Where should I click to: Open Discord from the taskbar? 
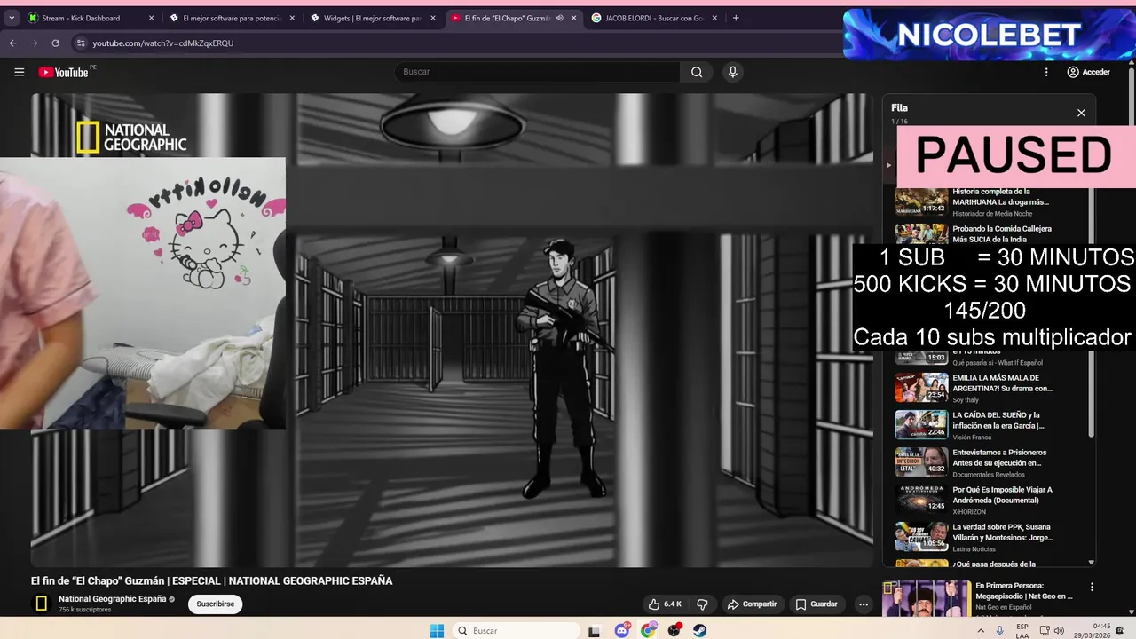click(x=622, y=631)
